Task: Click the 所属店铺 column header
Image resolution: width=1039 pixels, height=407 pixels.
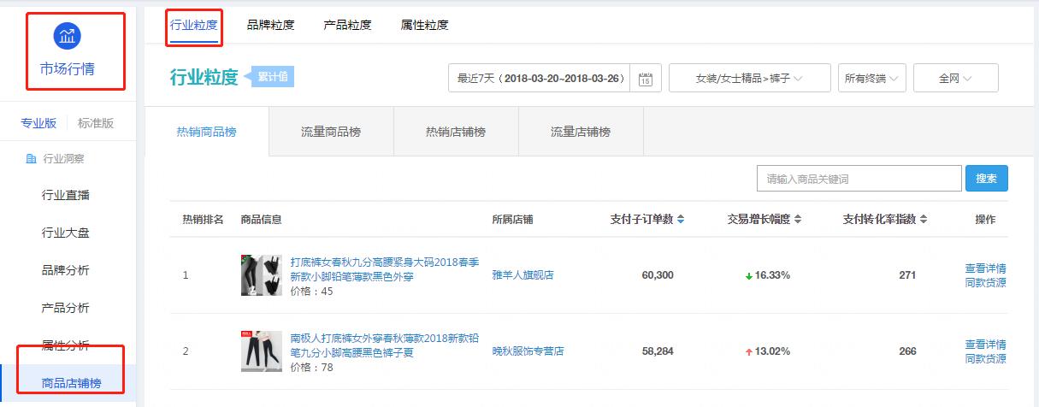Action: click(x=512, y=219)
